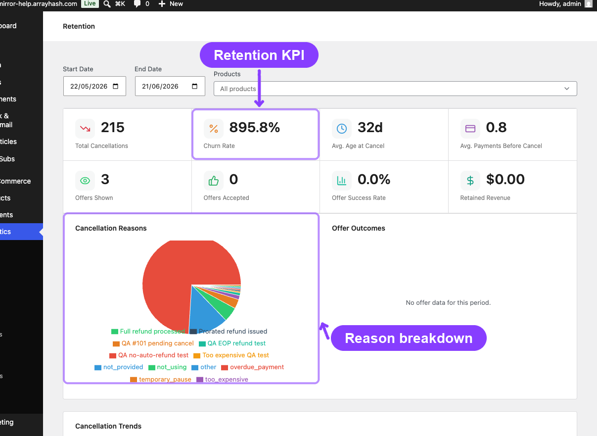
Task: Click the purple swatch beside too_expensive
Action: [200, 380]
